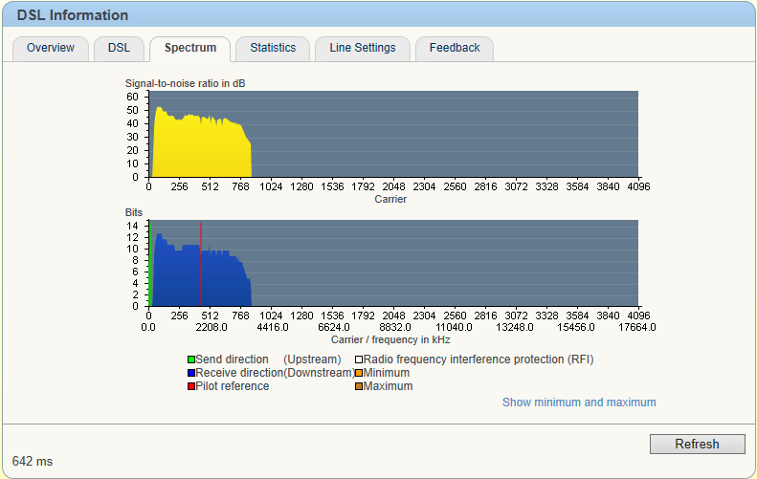Go to the Line Settings tab

pyautogui.click(x=363, y=48)
